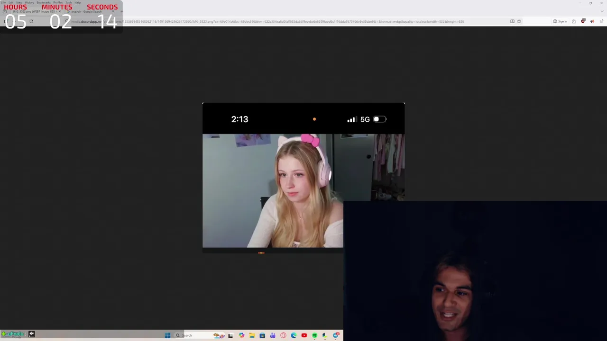Open File Explorer from the taskbar
The height and width of the screenshot is (341, 607).
click(x=252, y=335)
